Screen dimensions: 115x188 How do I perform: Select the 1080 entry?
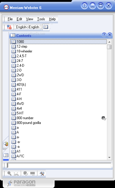click(x=59, y=42)
